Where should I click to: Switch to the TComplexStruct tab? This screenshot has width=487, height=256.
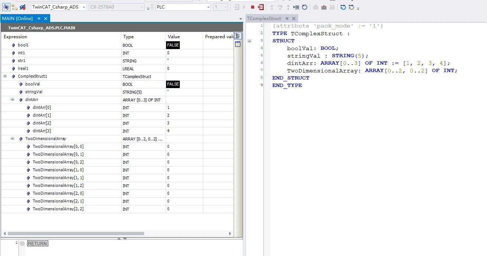(264, 19)
